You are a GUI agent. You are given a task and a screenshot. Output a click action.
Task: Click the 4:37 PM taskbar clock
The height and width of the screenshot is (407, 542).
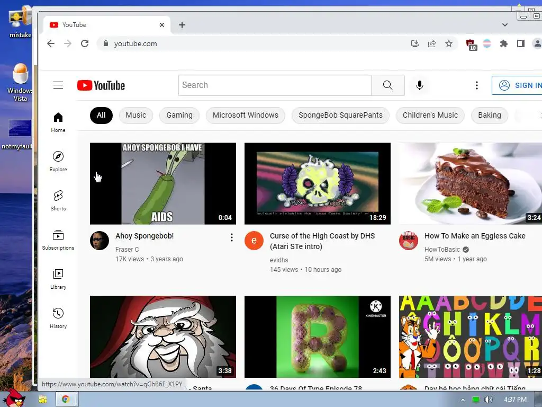(515, 400)
